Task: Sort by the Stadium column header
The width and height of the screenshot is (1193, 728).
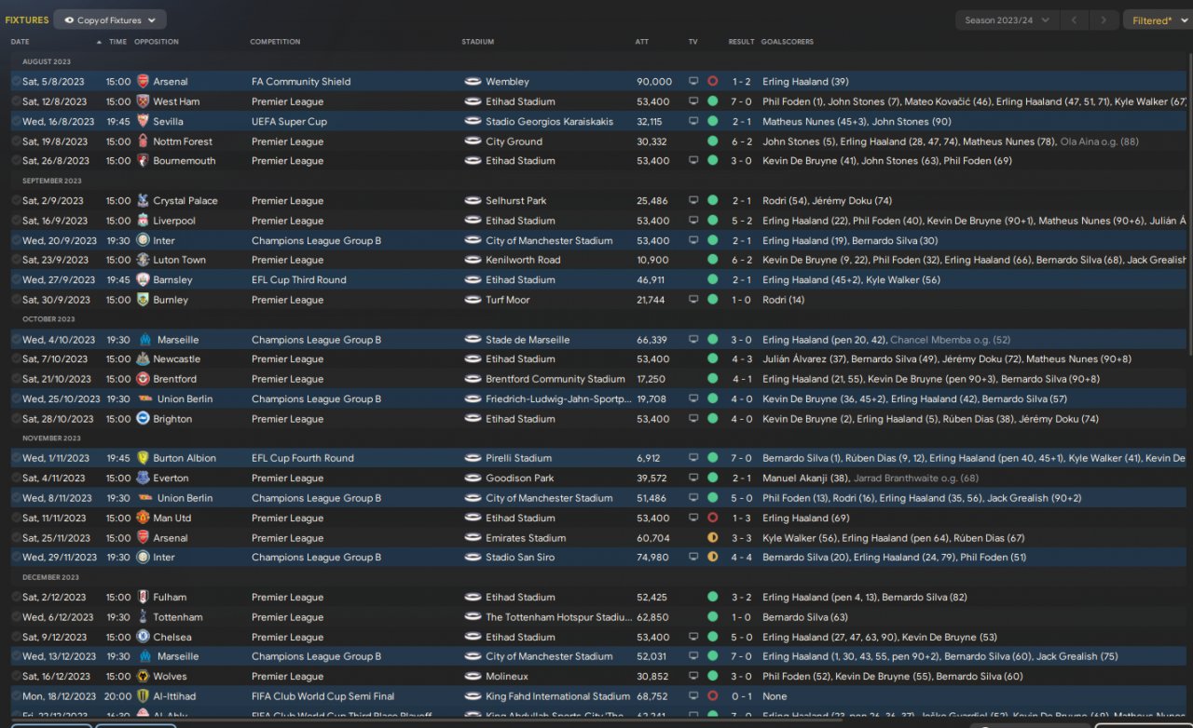Action: coord(478,42)
